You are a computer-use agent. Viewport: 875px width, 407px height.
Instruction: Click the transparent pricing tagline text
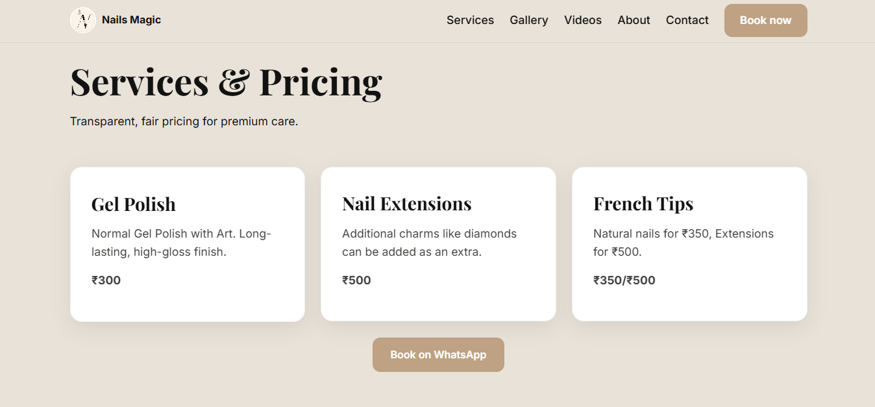184,121
